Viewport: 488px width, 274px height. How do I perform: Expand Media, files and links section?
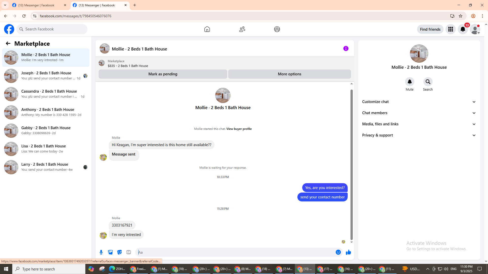(419, 124)
